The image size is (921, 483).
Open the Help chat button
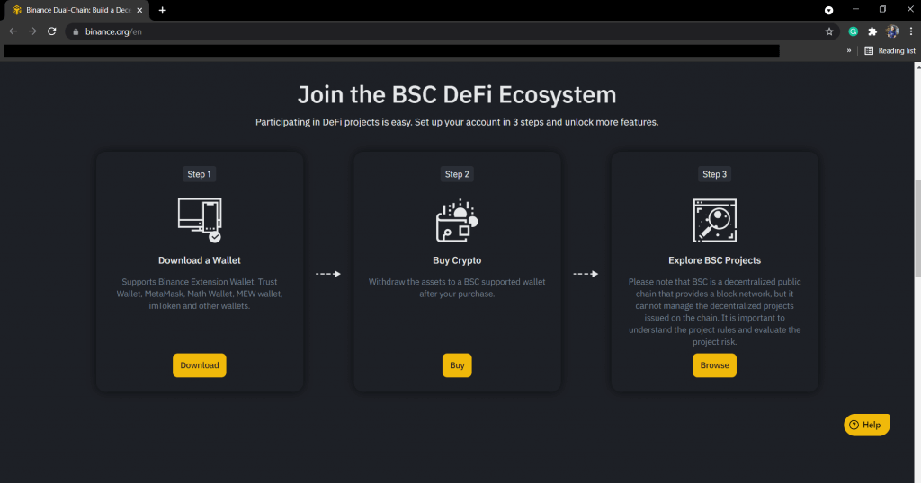tap(866, 425)
